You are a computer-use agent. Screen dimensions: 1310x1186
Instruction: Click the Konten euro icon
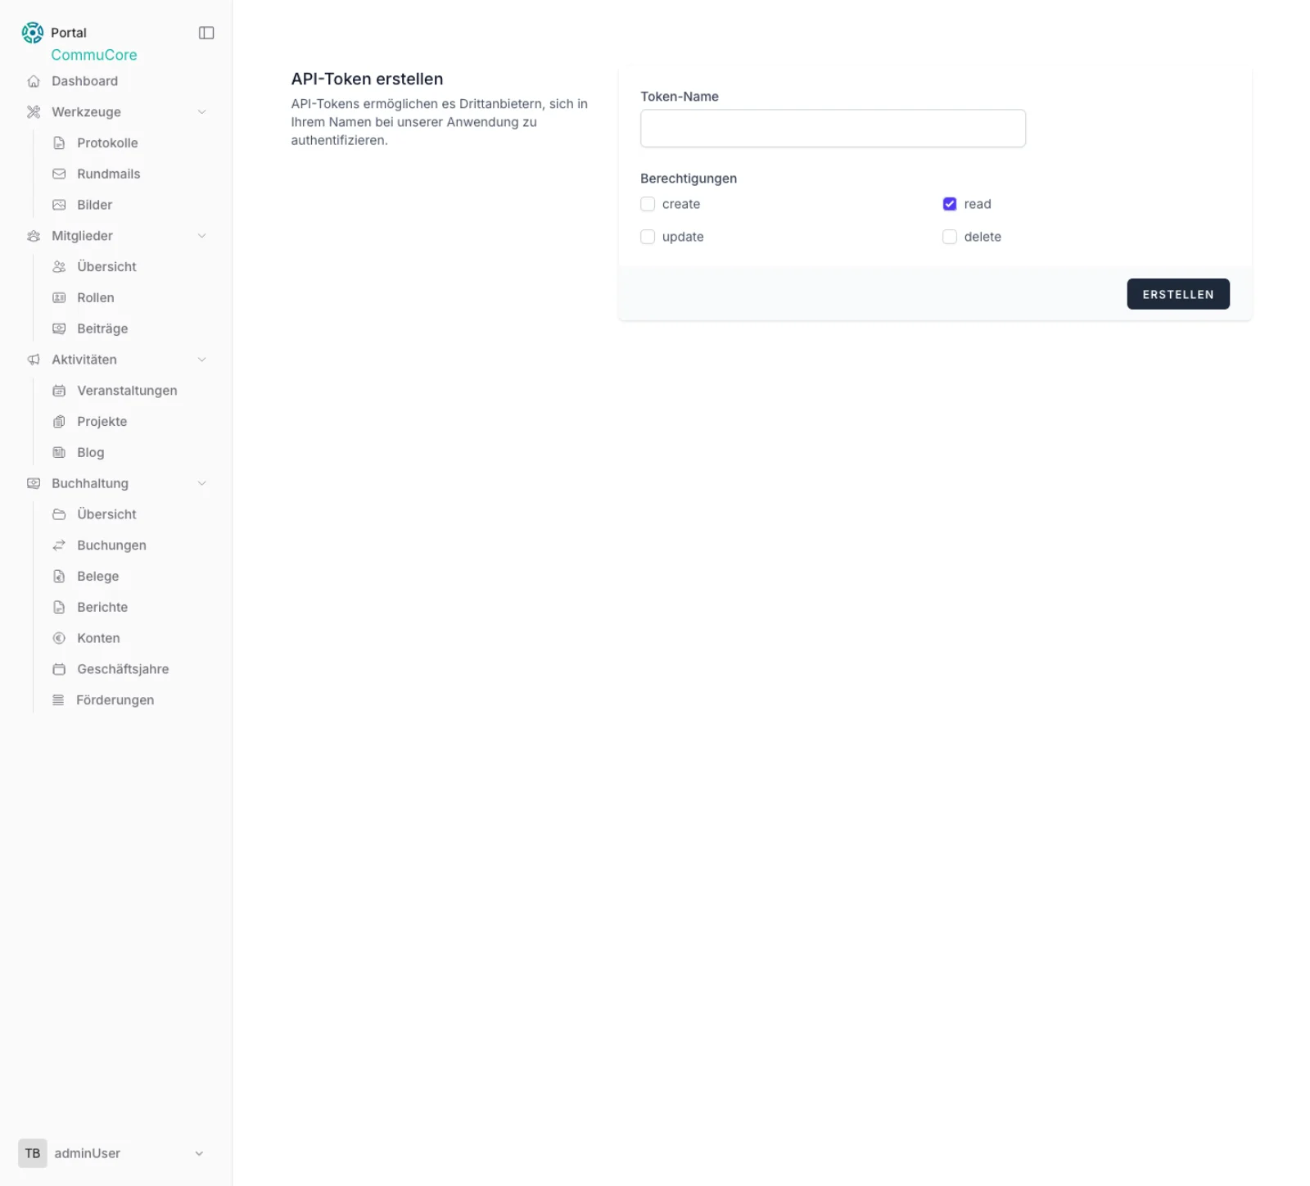[59, 638]
